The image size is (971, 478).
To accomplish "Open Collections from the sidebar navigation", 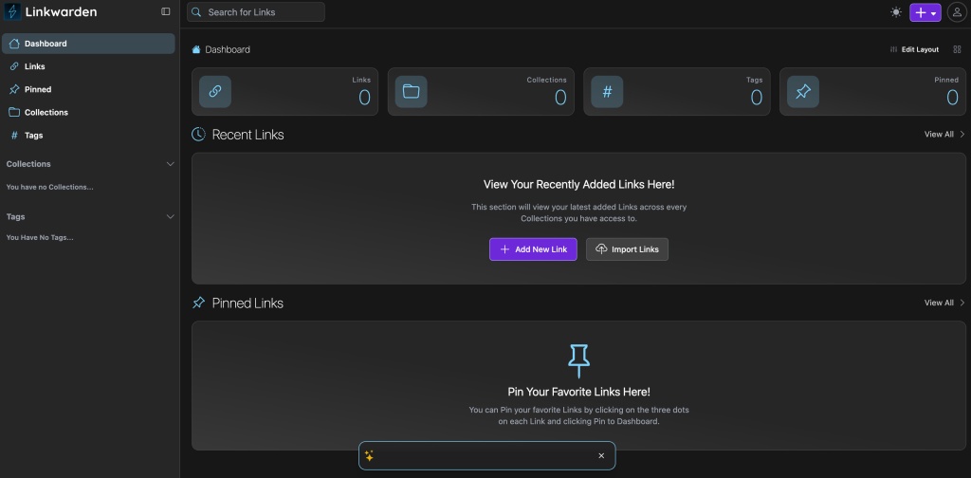I will [x=46, y=112].
